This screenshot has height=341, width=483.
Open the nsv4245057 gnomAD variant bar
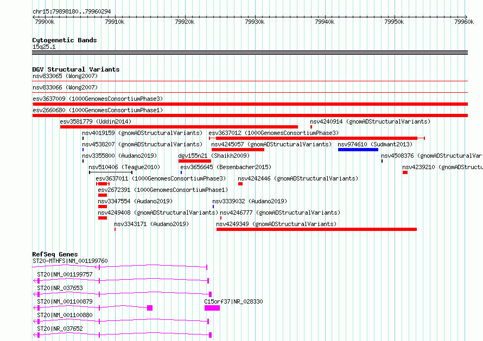238,150
